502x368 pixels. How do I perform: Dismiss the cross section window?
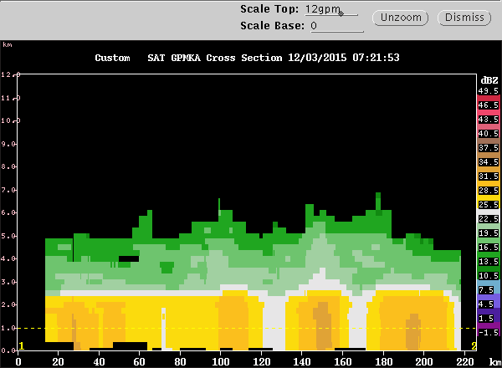point(463,18)
